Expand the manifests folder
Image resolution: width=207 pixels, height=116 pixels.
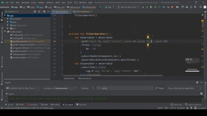8,19
